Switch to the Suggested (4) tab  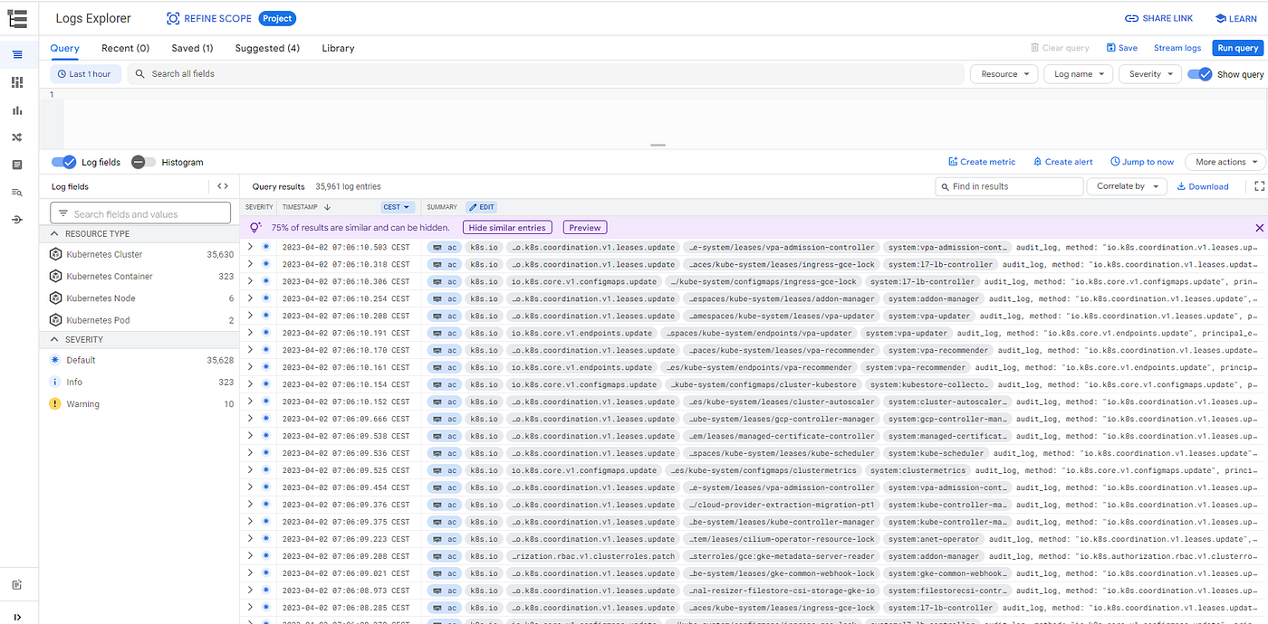tap(267, 48)
